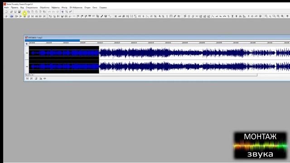This screenshot has width=290, height=163.
Task: Open the Опции menu
Action: (87, 8)
